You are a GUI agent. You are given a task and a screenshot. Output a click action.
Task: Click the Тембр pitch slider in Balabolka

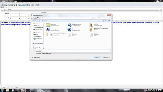pyautogui.click(x=20, y=17)
